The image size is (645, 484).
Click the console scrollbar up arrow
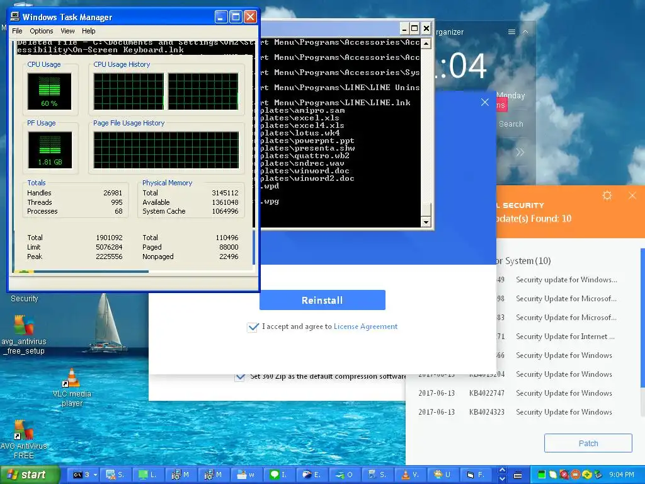426,43
